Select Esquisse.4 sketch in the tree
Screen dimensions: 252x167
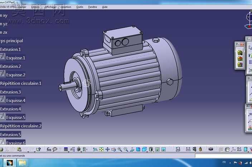click(x=16, y=100)
